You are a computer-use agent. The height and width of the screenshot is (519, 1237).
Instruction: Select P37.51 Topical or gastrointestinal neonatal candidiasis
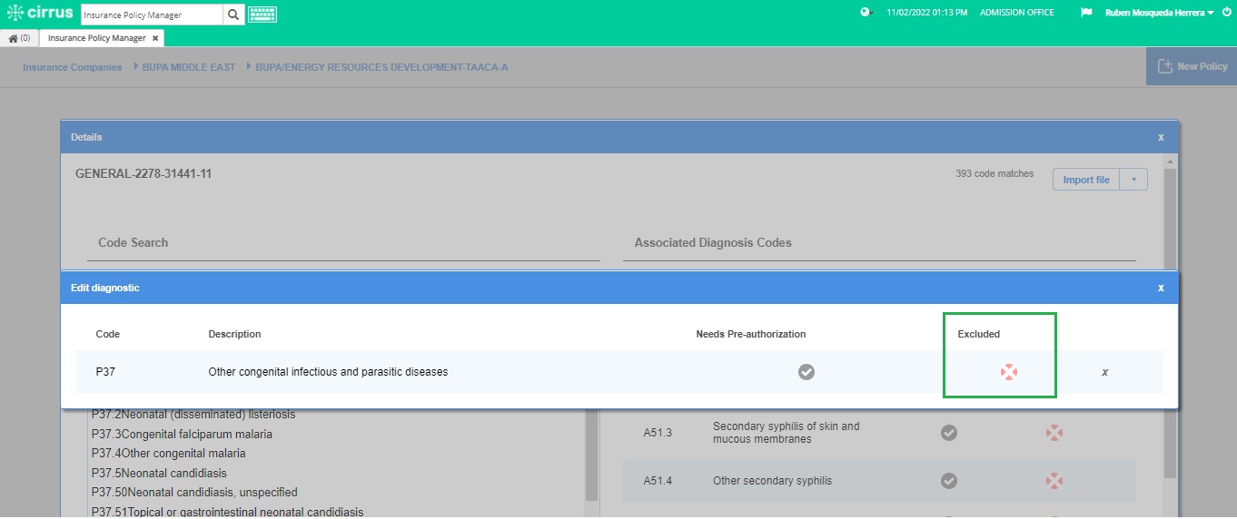tap(227, 512)
